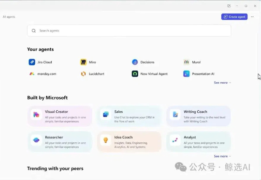Click Sales card description text

134,120
